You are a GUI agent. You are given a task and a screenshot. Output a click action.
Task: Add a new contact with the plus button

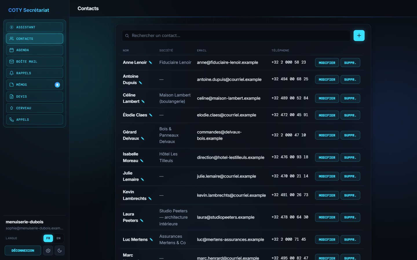[x=359, y=36]
